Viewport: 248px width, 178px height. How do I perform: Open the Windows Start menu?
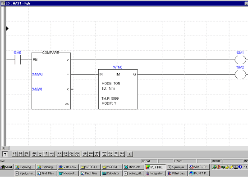click(x=6, y=167)
